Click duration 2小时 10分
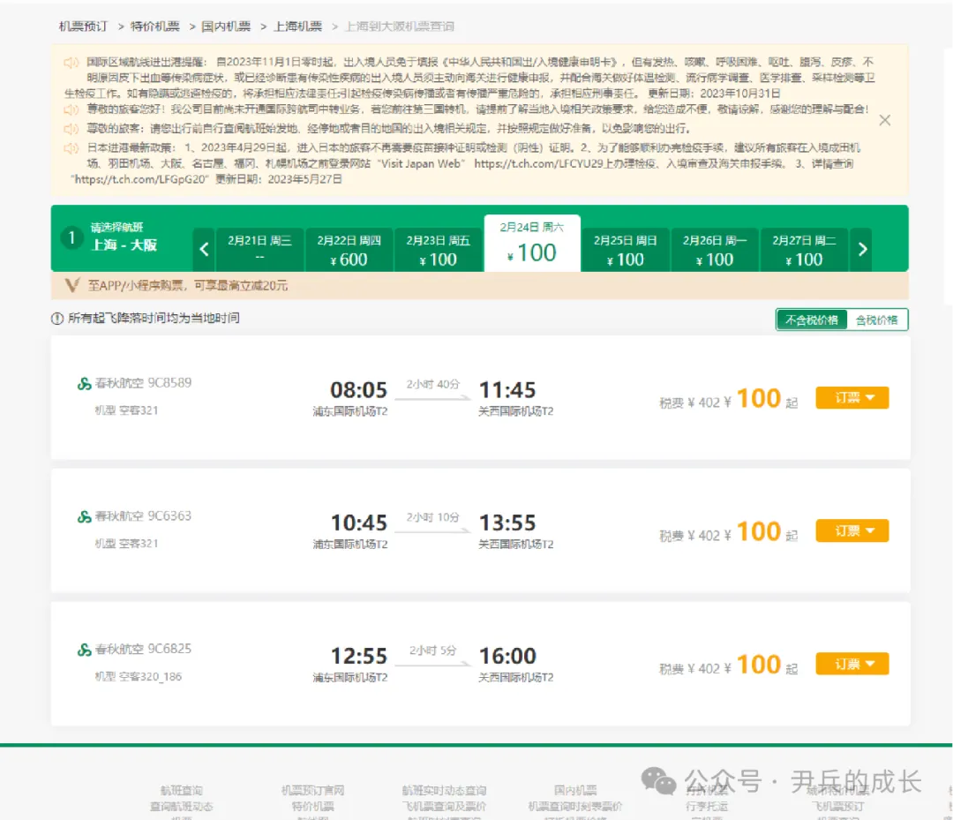Viewport: 953px width, 820px height. (x=432, y=517)
